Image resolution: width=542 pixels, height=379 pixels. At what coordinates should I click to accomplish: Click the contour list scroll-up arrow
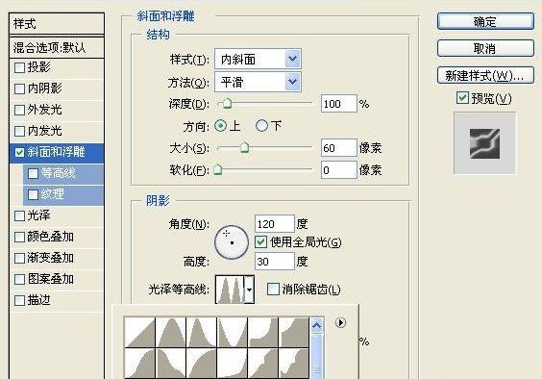(317, 325)
